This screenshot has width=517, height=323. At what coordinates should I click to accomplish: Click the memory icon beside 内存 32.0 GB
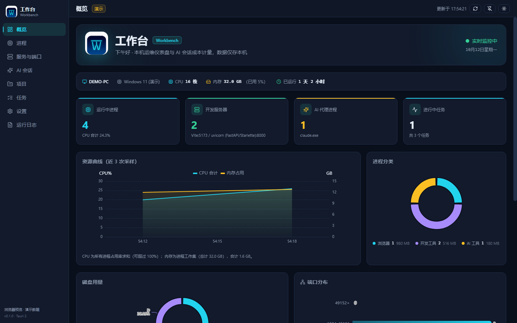click(208, 82)
